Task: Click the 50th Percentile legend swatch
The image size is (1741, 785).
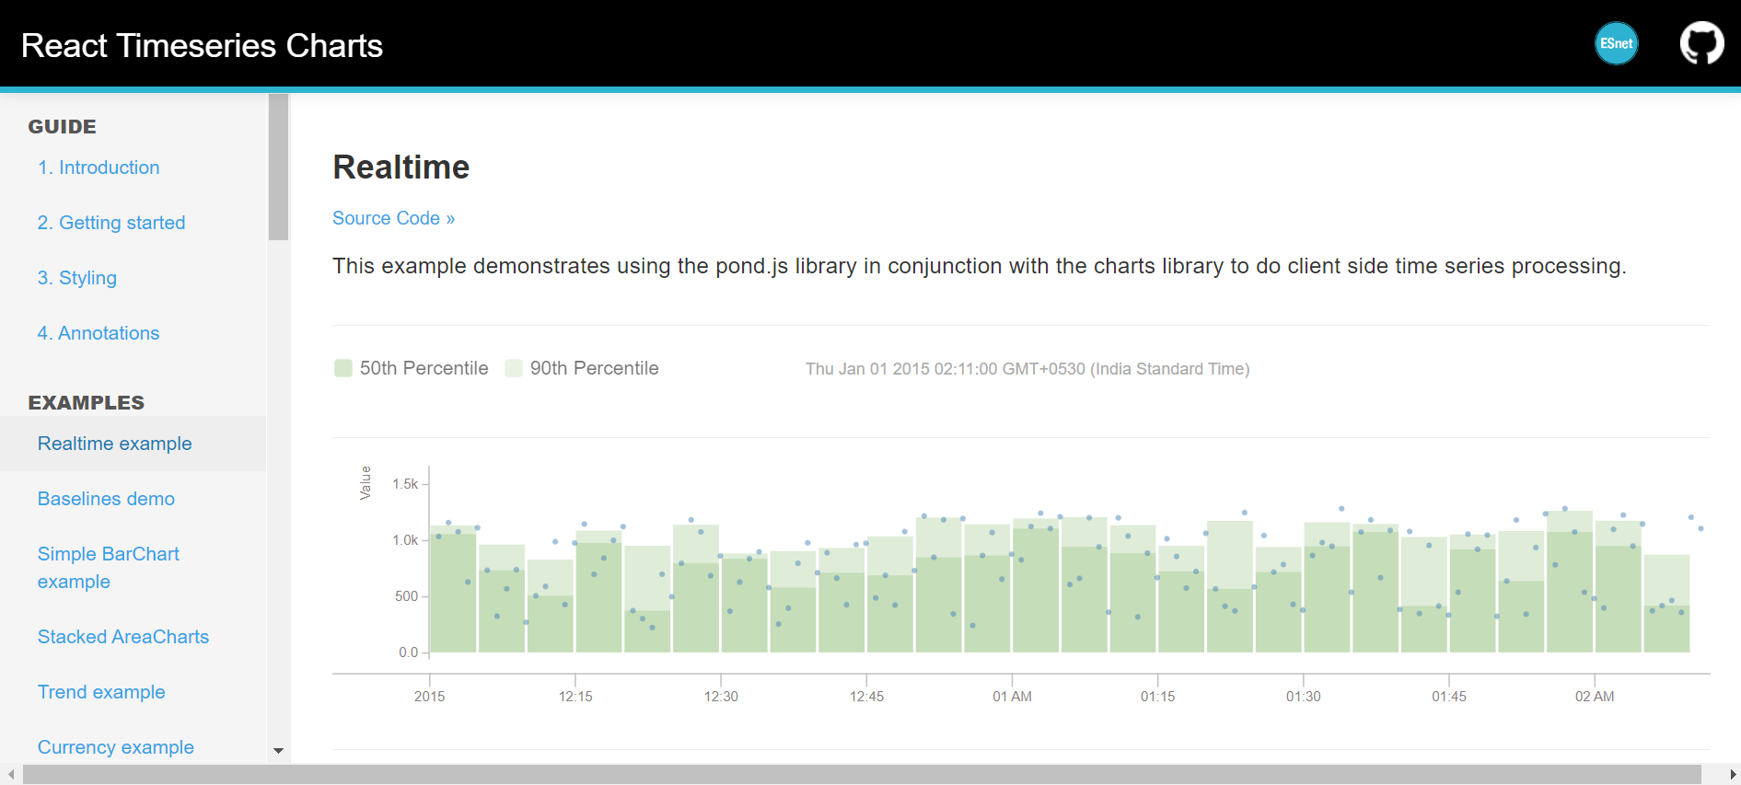Action: click(342, 367)
